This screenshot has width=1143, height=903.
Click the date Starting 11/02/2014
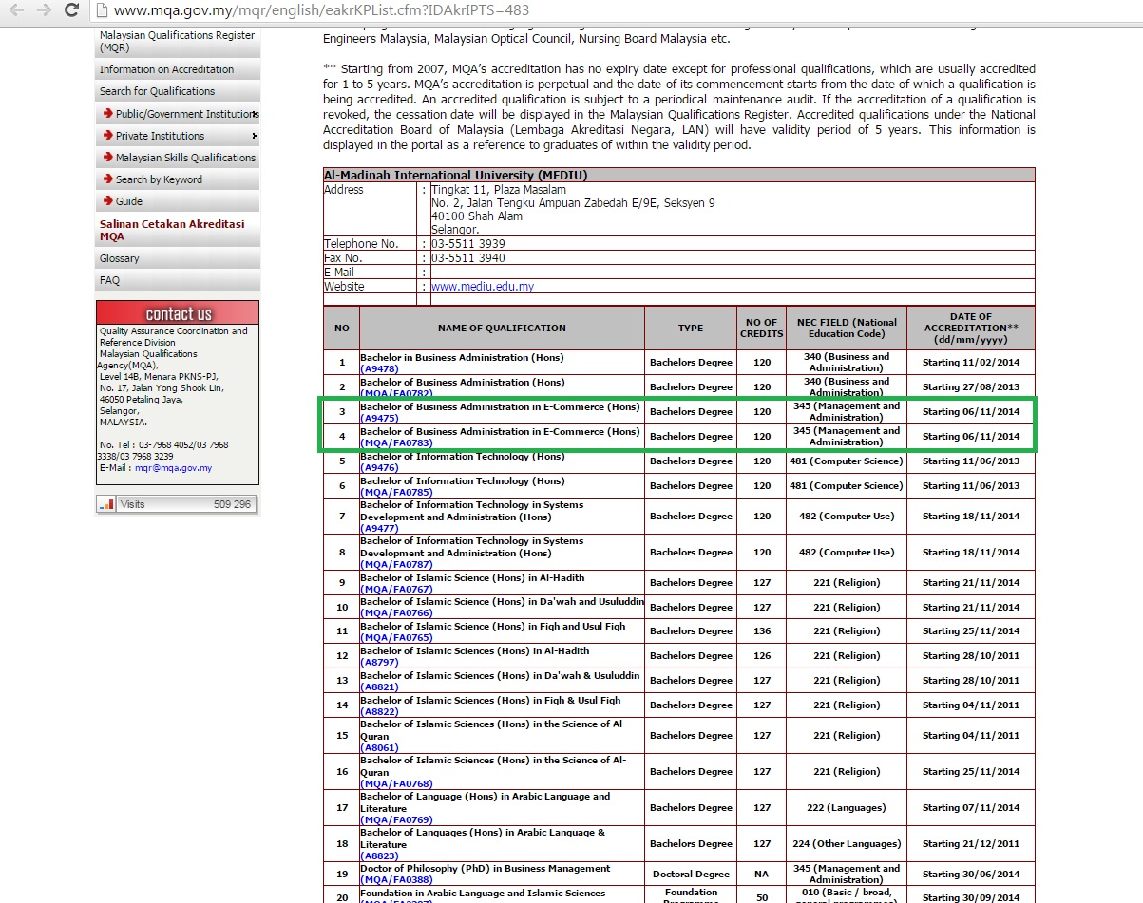click(971, 362)
